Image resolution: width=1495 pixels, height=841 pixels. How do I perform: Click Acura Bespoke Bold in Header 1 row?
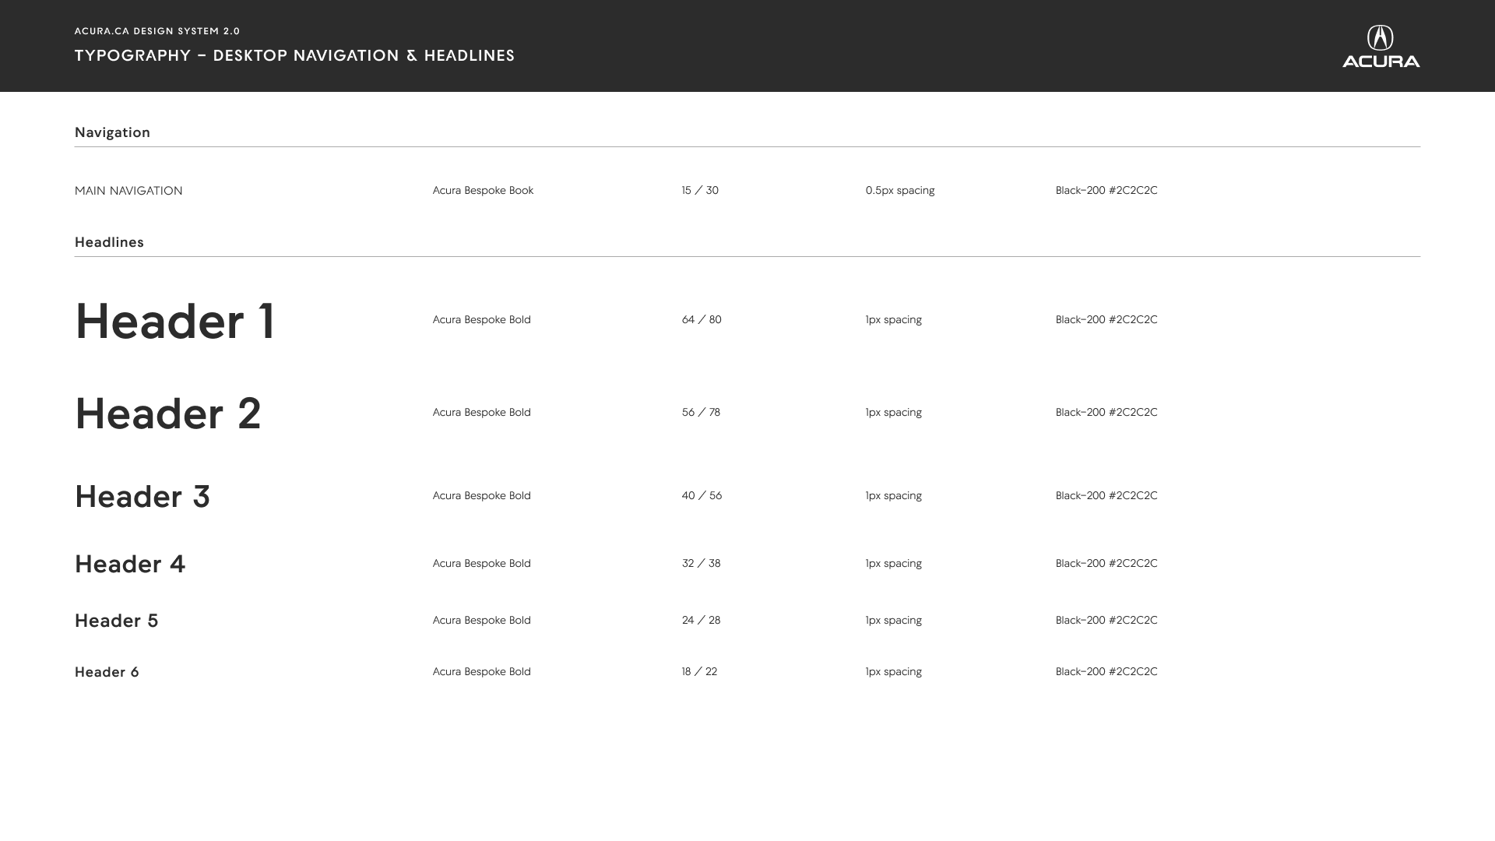point(482,320)
